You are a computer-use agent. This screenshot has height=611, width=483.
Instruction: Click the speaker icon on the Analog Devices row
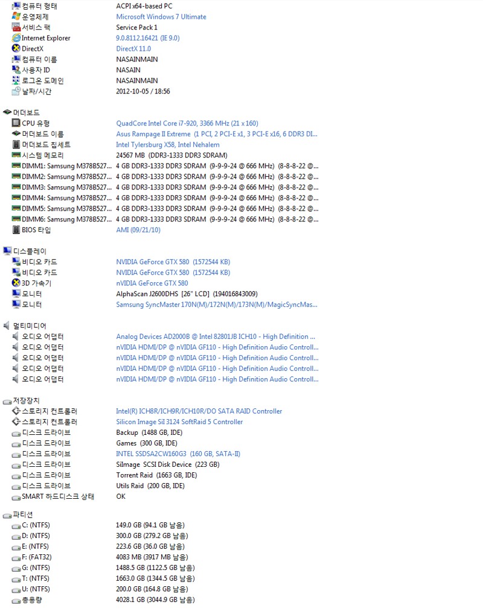[x=16, y=337]
